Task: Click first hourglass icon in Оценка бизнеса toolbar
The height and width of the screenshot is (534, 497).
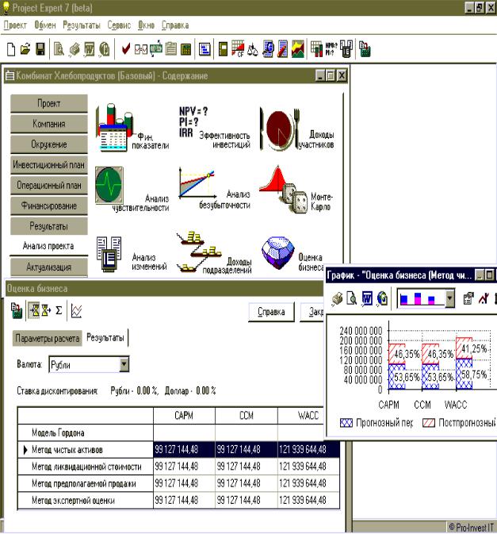Action: 34,310
